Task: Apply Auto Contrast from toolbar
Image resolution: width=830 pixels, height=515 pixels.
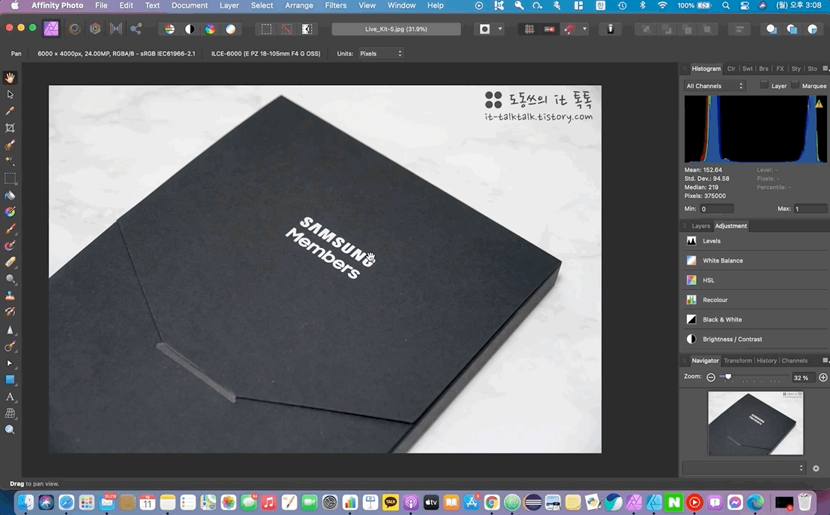Action: 190,29
